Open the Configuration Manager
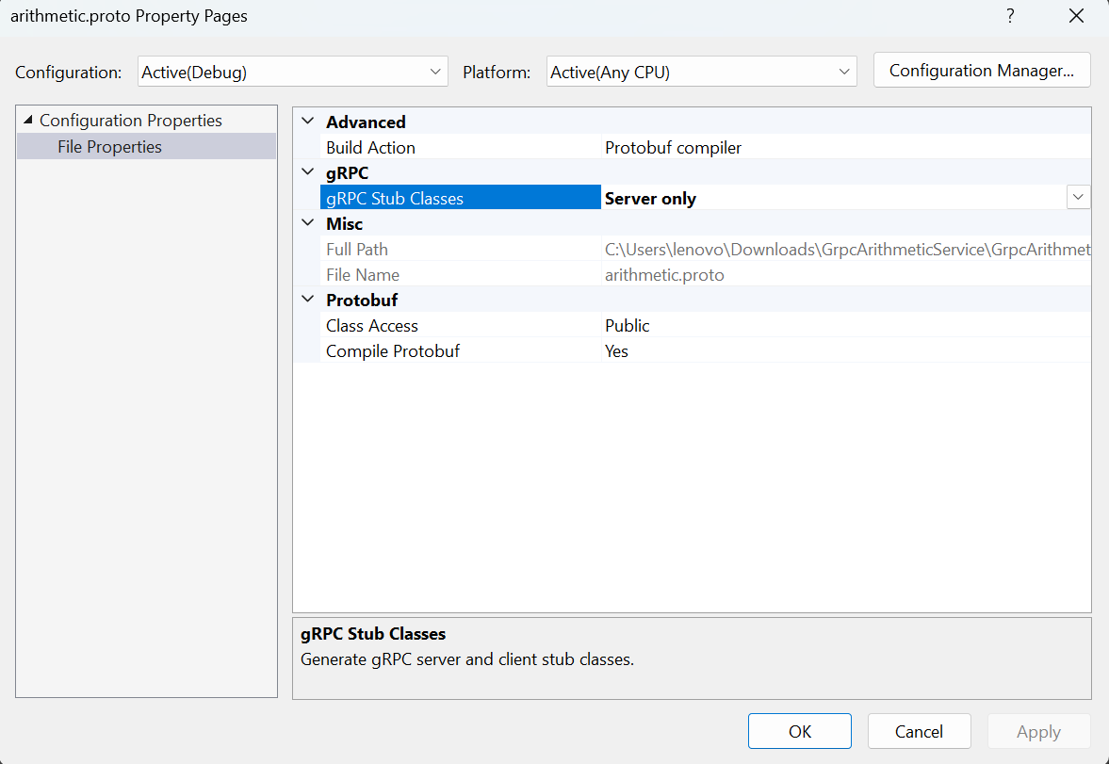 coord(981,71)
